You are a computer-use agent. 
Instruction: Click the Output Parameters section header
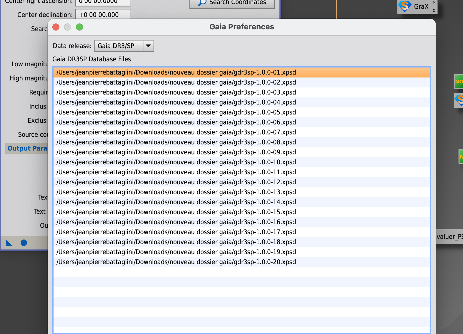[27, 148]
